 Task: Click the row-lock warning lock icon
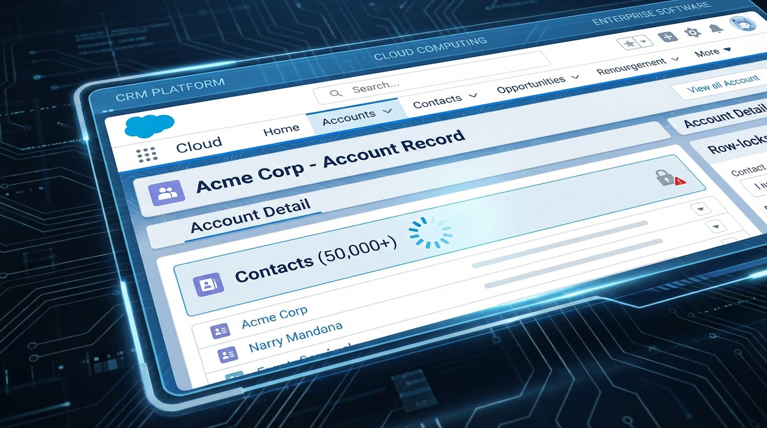click(x=664, y=178)
